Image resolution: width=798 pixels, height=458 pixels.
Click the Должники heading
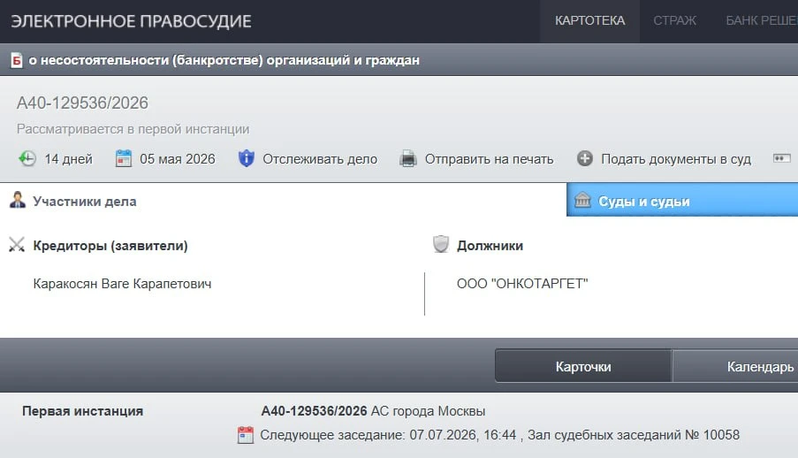click(x=490, y=246)
